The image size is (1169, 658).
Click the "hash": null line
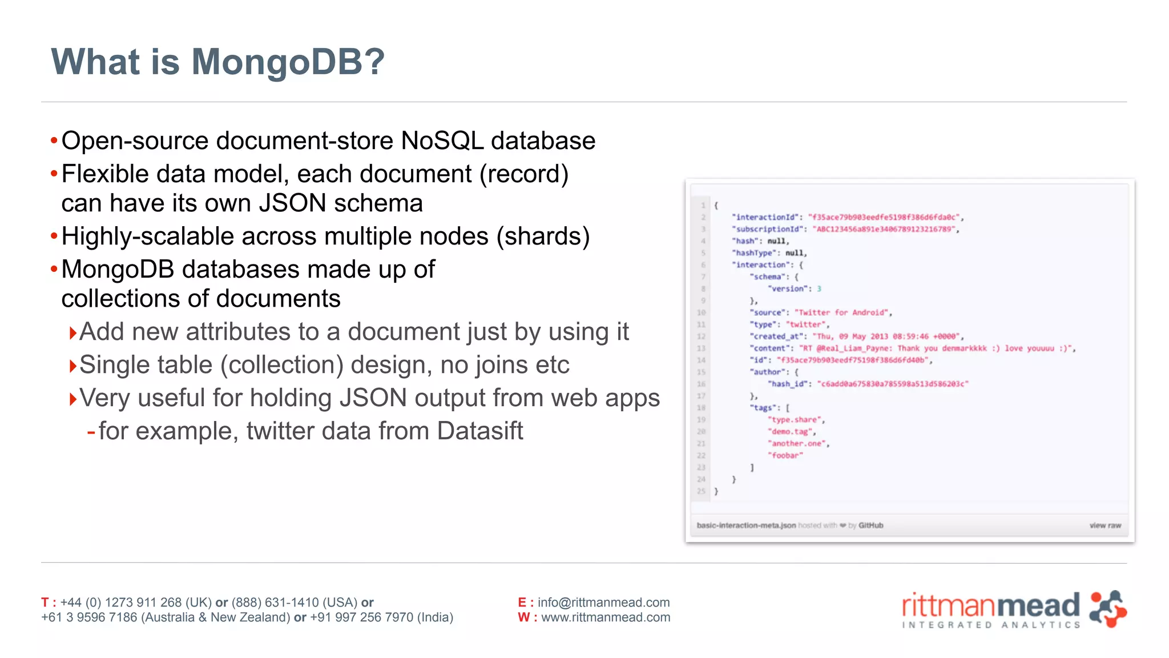(760, 241)
